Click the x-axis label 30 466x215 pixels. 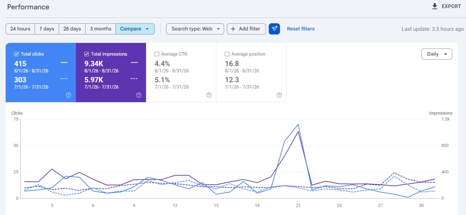point(421,205)
